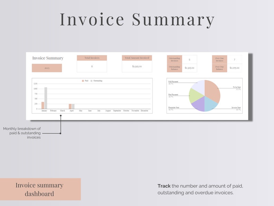Select the overdue invoices count 7
This screenshot has width=274, height=206.
235,60
